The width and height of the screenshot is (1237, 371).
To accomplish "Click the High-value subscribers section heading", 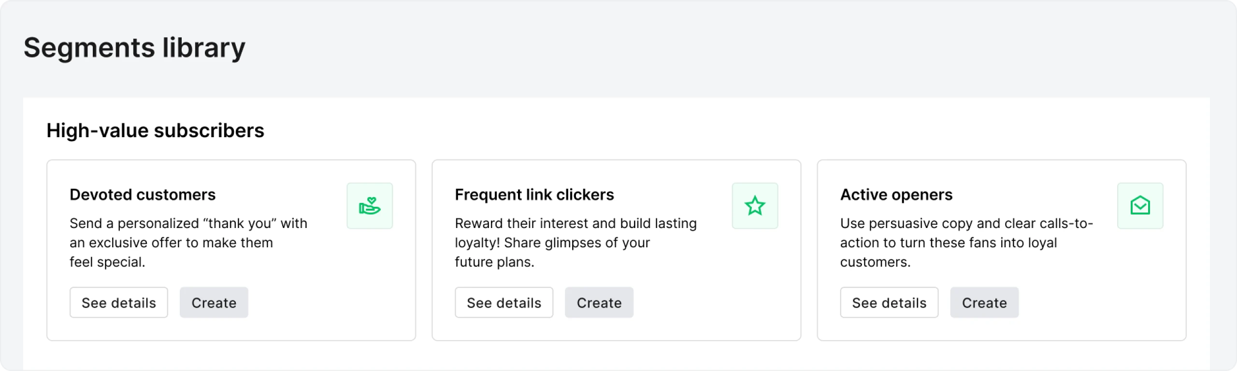I will click(155, 130).
